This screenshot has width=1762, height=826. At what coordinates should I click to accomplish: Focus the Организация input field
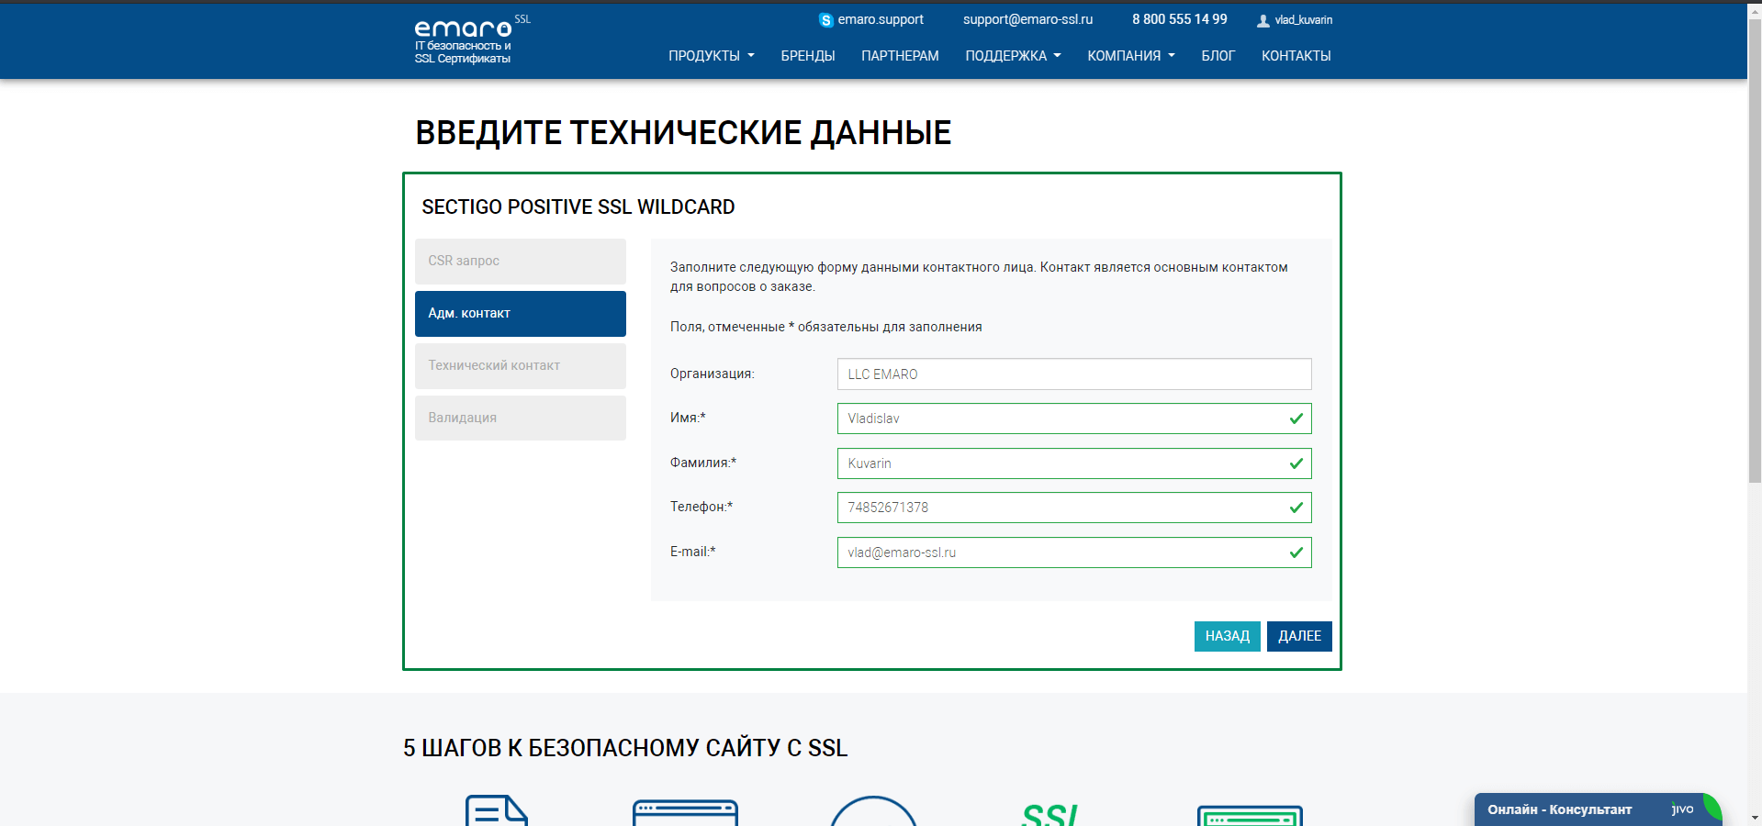[1074, 374]
